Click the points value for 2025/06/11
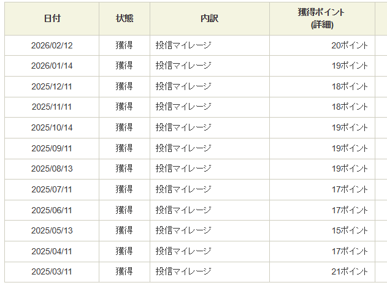The width and height of the screenshot is (387, 288). click(350, 210)
